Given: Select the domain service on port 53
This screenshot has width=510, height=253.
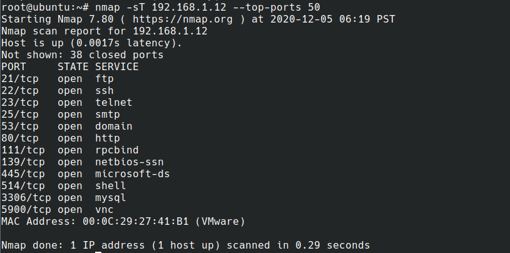Looking at the screenshot, I should pos(113,126).
